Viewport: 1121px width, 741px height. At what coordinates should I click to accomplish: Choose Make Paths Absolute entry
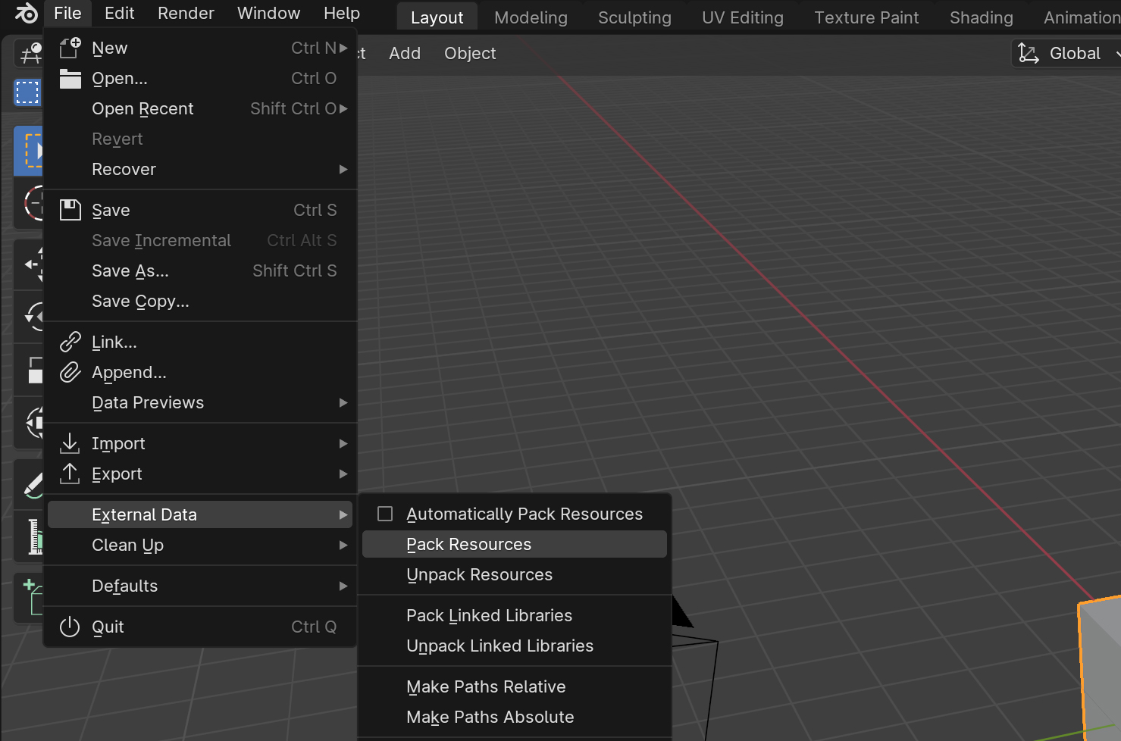[515, 717]
